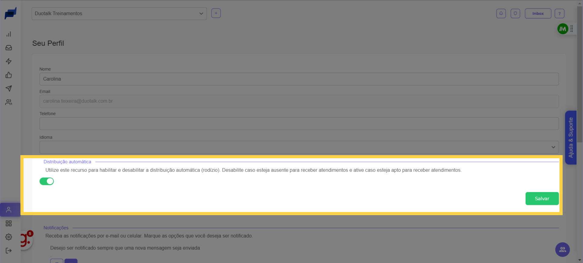Open the Duotalk Treinamentos workspace dropdown
583x263 pixels.
point(119,14)
